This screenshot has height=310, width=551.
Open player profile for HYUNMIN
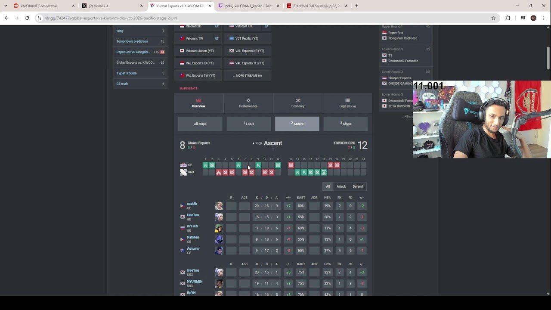(195, 282)
